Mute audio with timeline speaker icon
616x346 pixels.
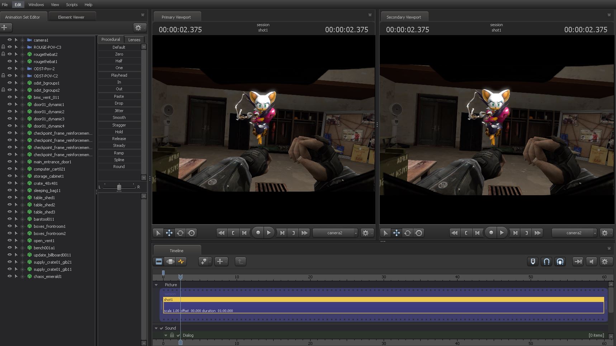coord(591,261)
